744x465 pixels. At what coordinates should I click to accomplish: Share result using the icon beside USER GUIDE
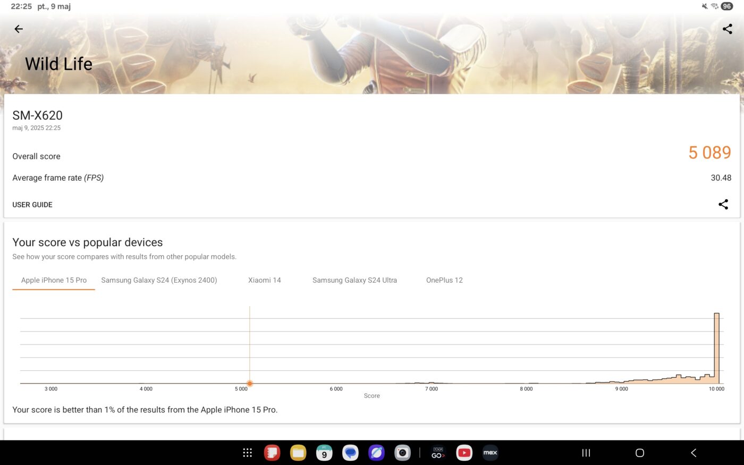723,204
